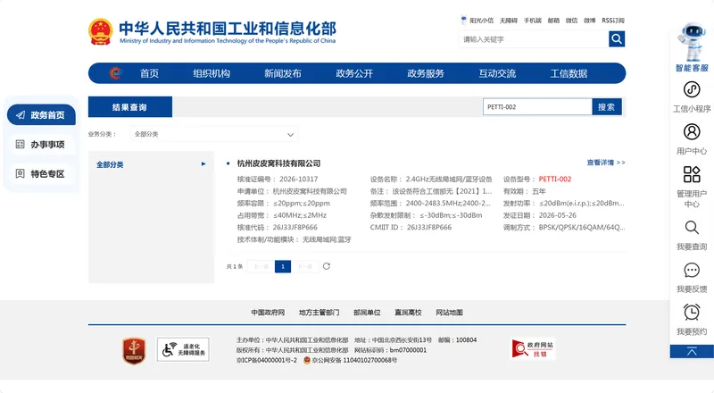Click 京ICP备04000001号-2 link
Viewport: 714px width, 393px height.
click(266, 360)
